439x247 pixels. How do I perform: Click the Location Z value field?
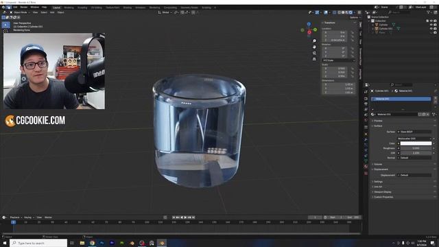tap(335, 40)
